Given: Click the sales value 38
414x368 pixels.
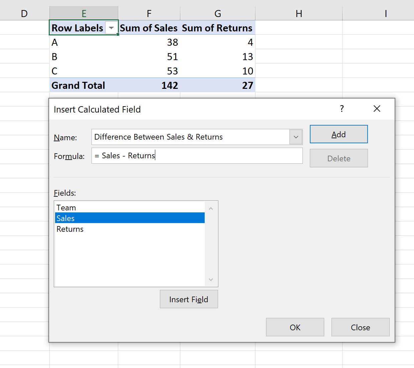Looking at the screenshot, I should click(149, 42).
